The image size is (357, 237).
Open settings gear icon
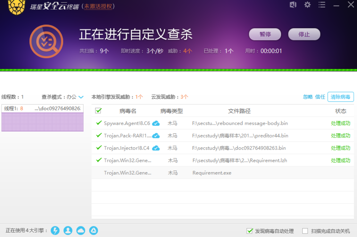point(307,4)
